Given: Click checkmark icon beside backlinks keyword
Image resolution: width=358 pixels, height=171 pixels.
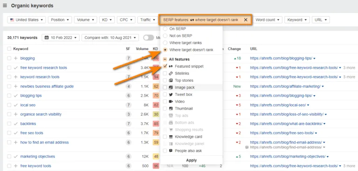Looking at the screenshot, I should tap(15, 124).
